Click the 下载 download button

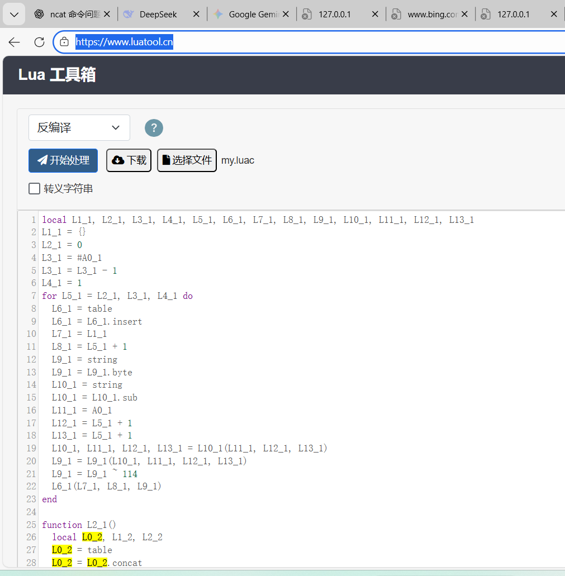129,160
